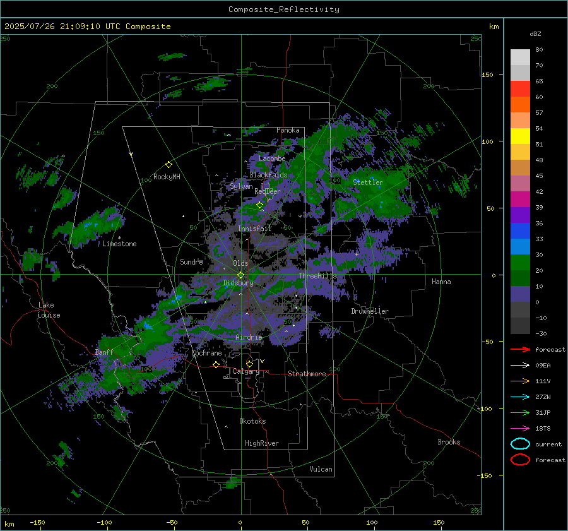
Task: Click the 150 tick label on bottom axis
Action: pyautogui.click(x=439, y=522)
